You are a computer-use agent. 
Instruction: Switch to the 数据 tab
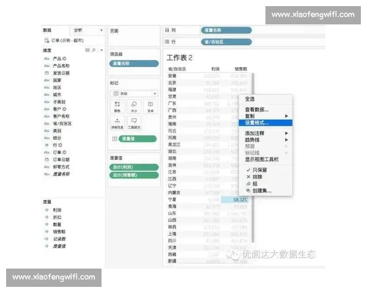point(47,30)
